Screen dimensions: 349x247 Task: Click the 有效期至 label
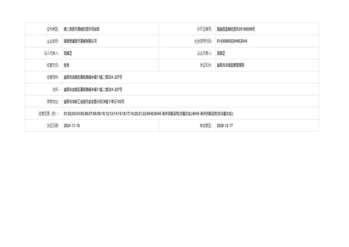tap(206, 126)
